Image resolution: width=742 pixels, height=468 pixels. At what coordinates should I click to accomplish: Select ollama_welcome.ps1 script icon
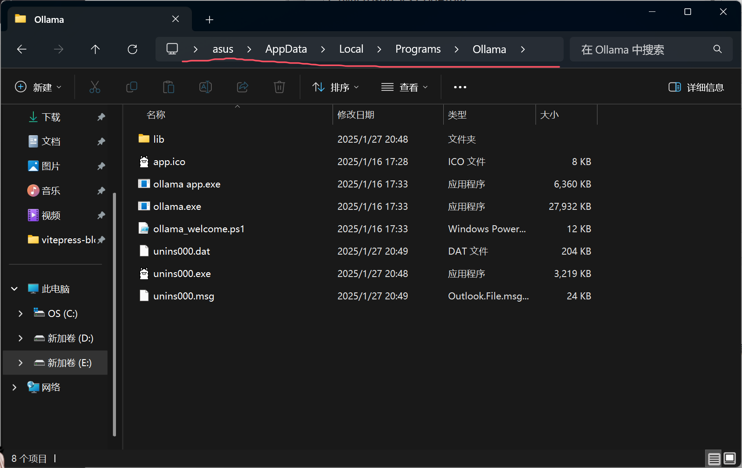pos(144,228)
